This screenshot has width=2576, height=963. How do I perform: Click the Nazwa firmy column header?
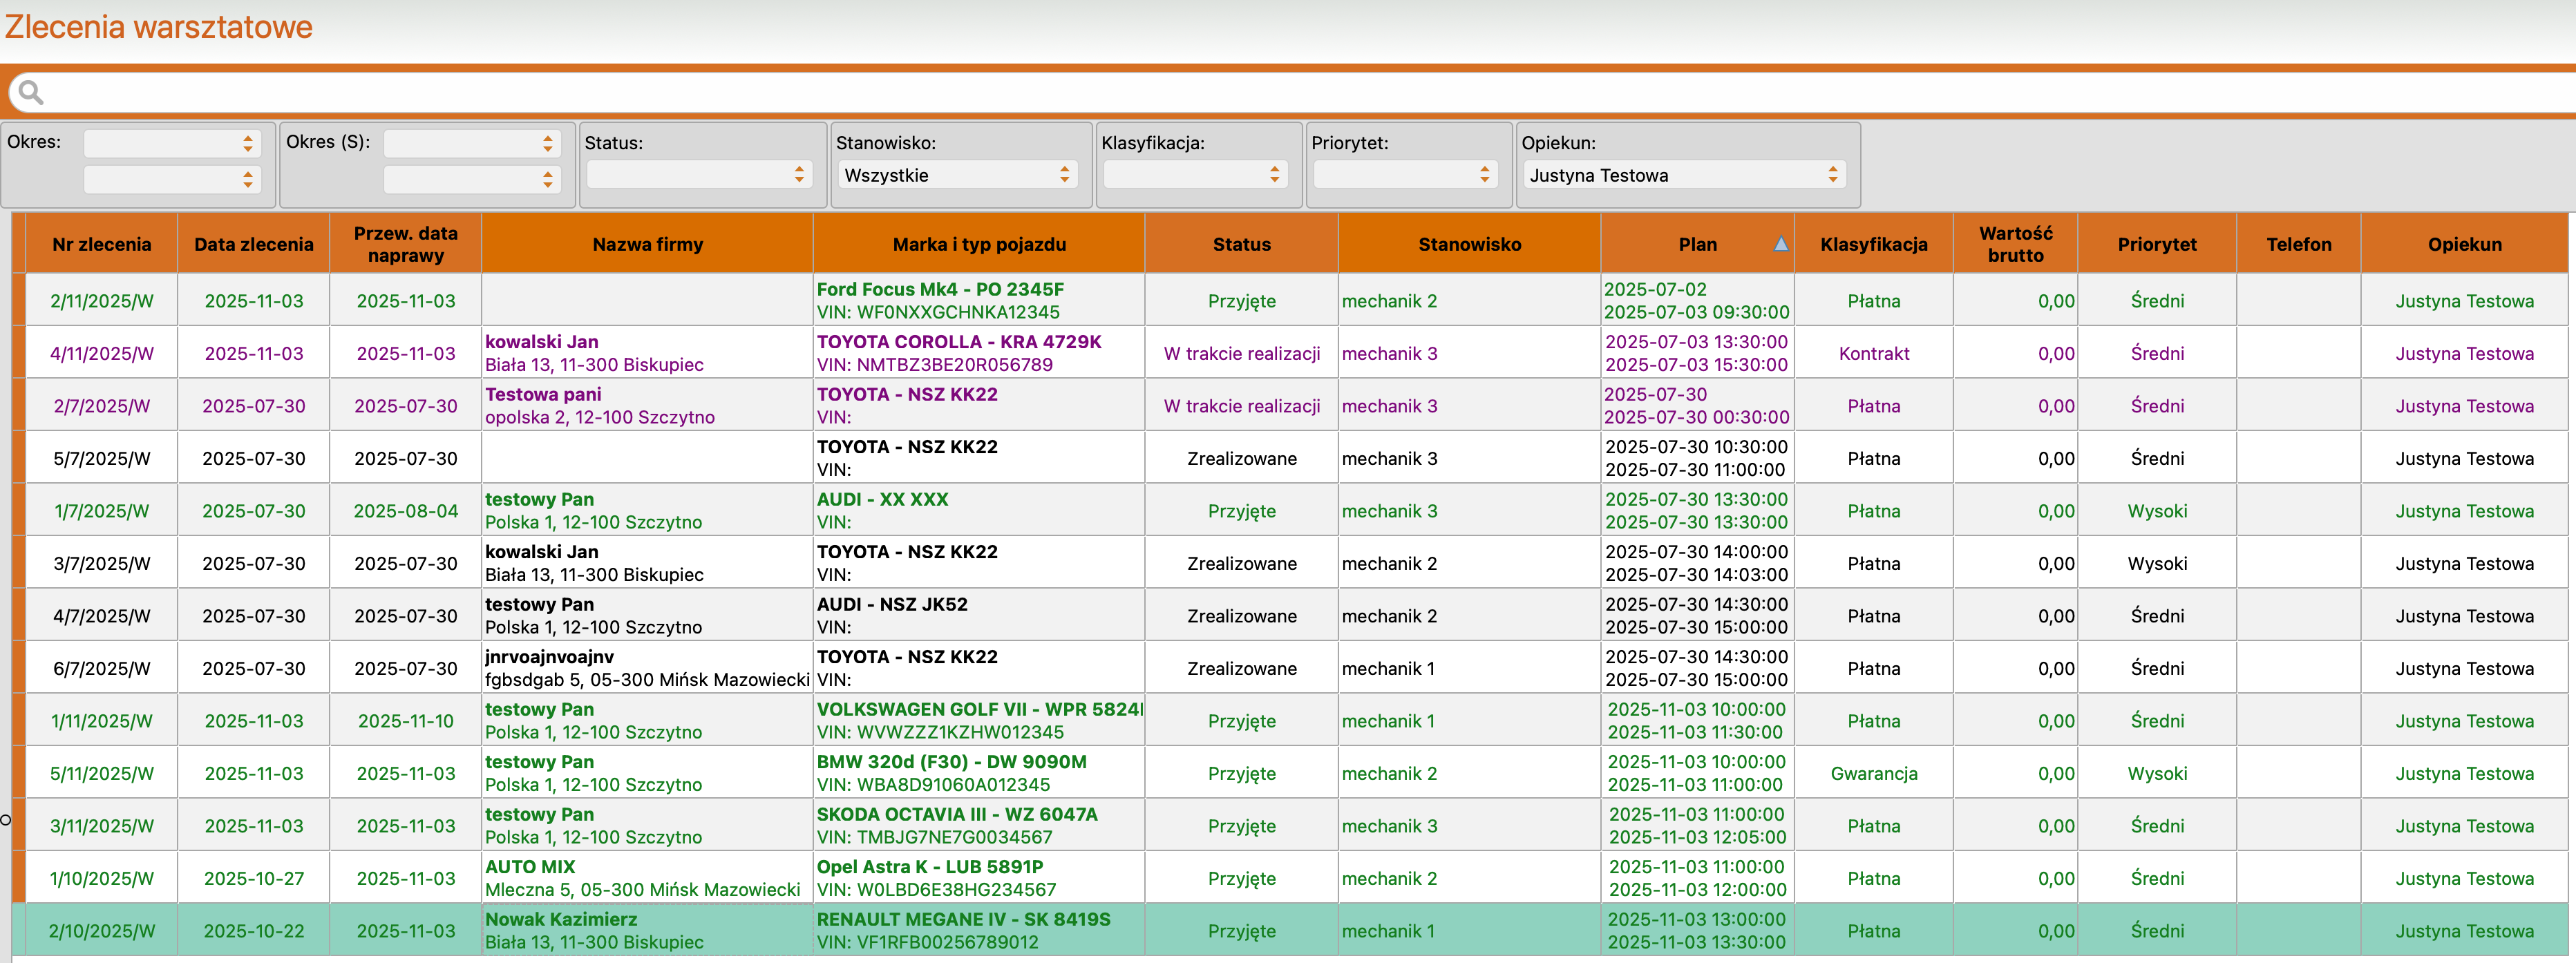[647, 244]
